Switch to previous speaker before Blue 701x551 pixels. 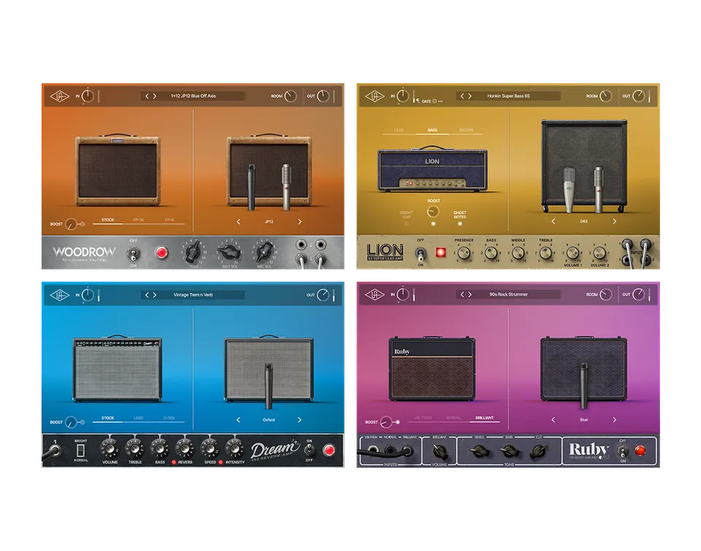click(x=553, y=420)
